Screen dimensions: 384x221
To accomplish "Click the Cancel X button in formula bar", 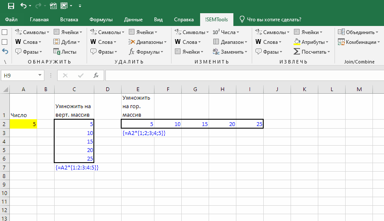I will pos(65,75).
